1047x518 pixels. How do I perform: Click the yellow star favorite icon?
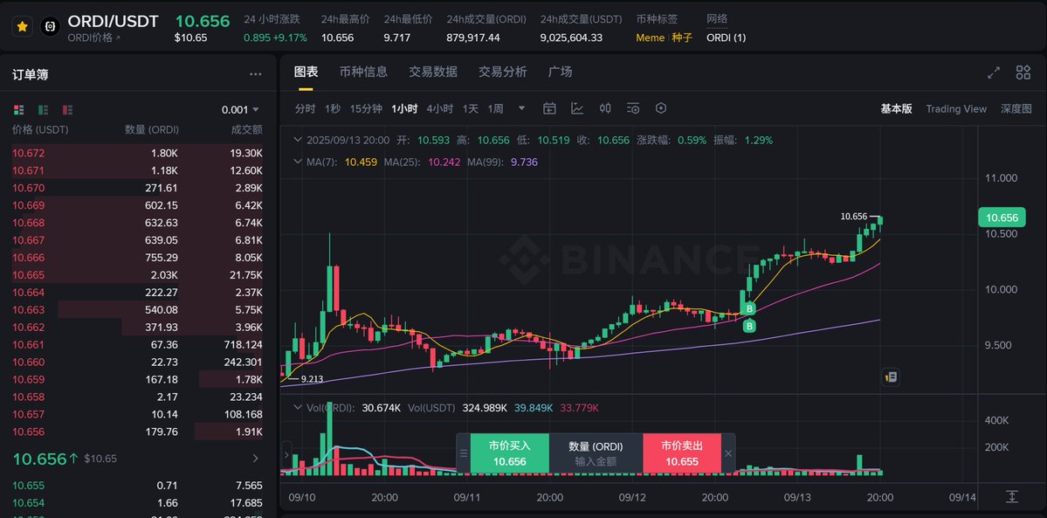click(23, 26)
